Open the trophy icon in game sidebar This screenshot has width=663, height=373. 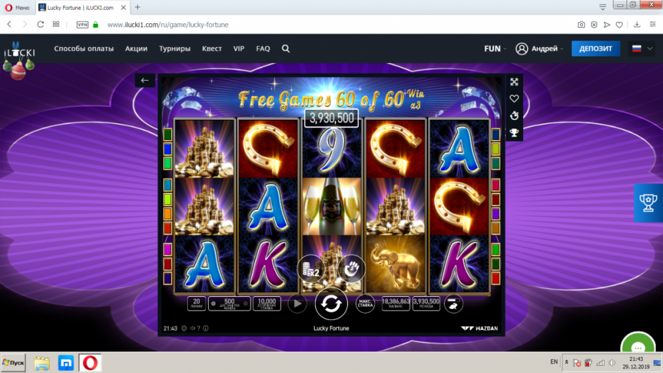tap(514, 133)
